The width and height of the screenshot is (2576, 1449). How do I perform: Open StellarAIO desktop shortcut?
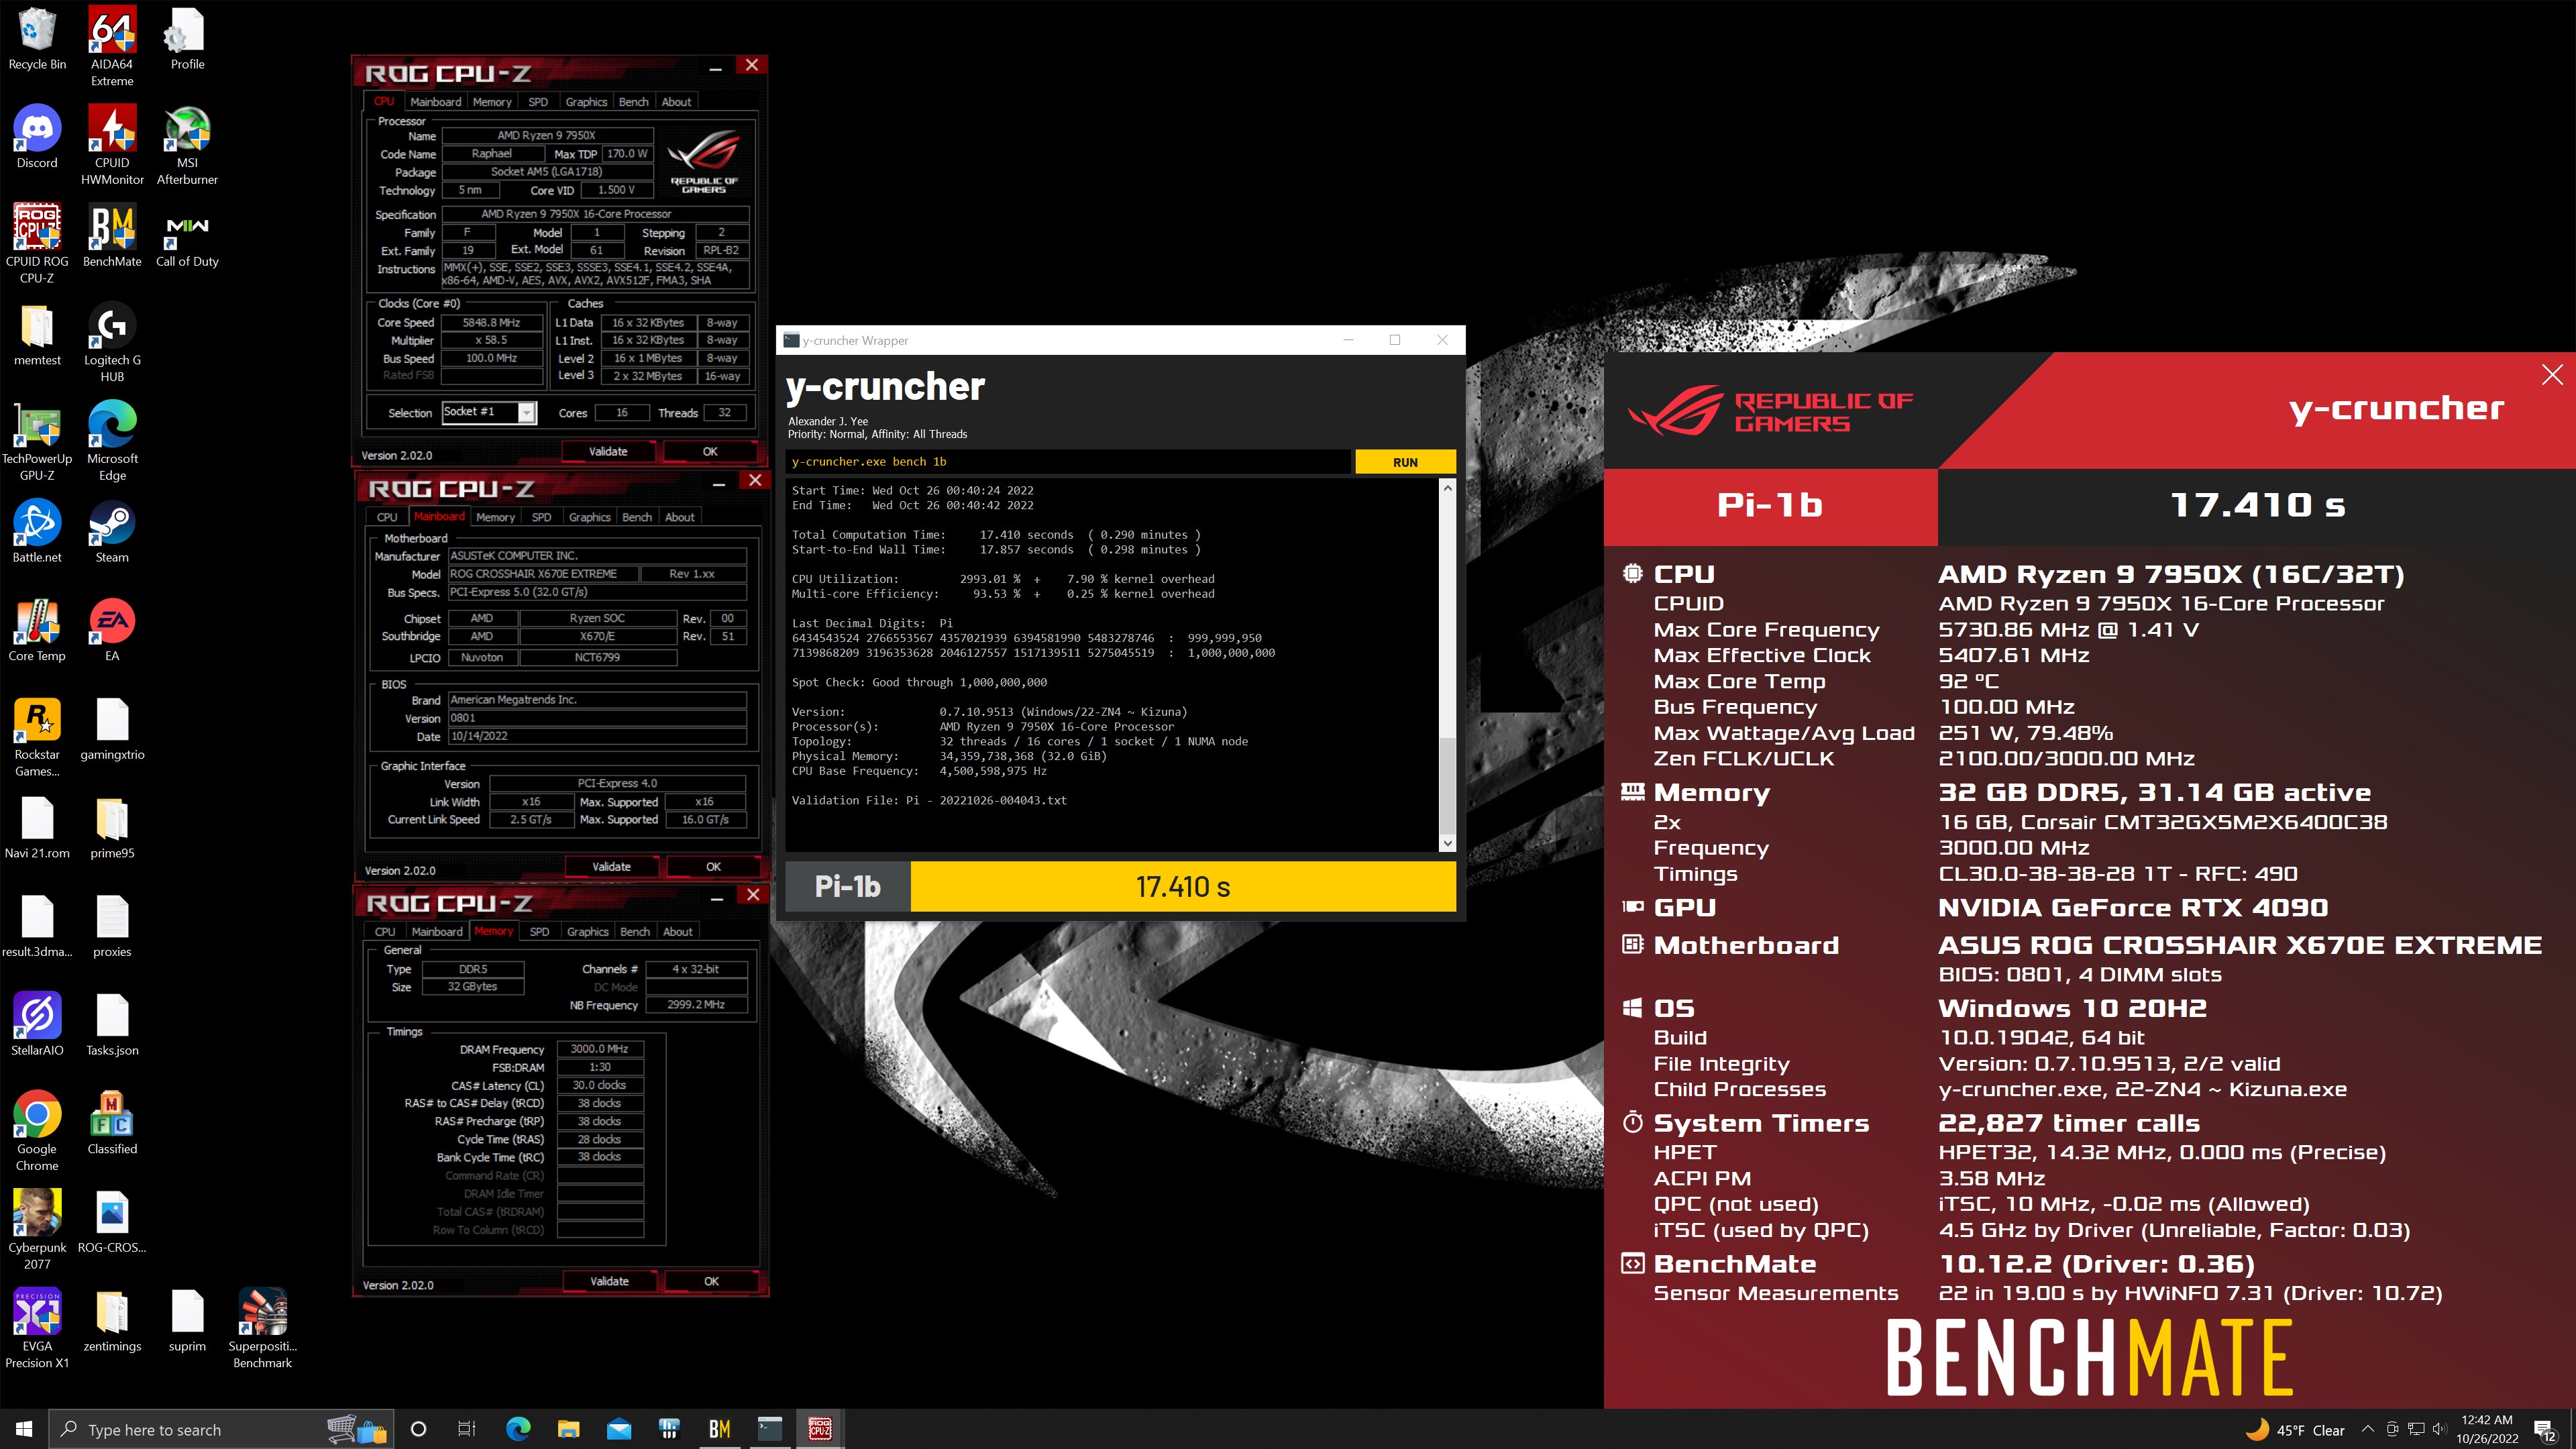pyautogui.click(x=37, y=1024)
